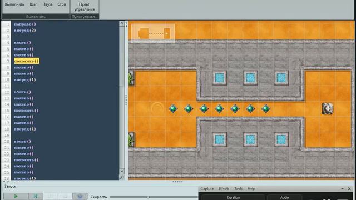
Task: Click the Выполнить group label in the ribbon
Action: click(x=36, y=17)
